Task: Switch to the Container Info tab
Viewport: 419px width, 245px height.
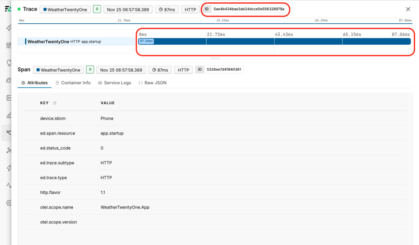Action: tap(73, 83)
